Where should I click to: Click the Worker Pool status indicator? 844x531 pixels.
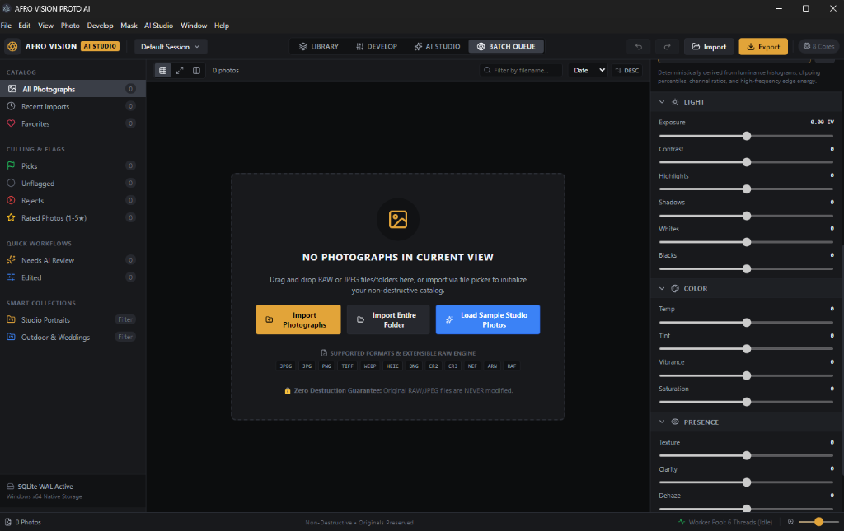pos(724,522)
